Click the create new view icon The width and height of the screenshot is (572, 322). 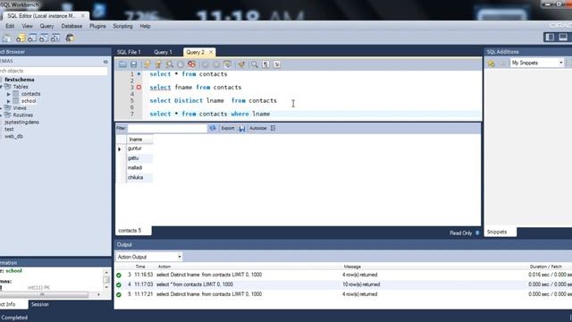(x=44, y=38)
